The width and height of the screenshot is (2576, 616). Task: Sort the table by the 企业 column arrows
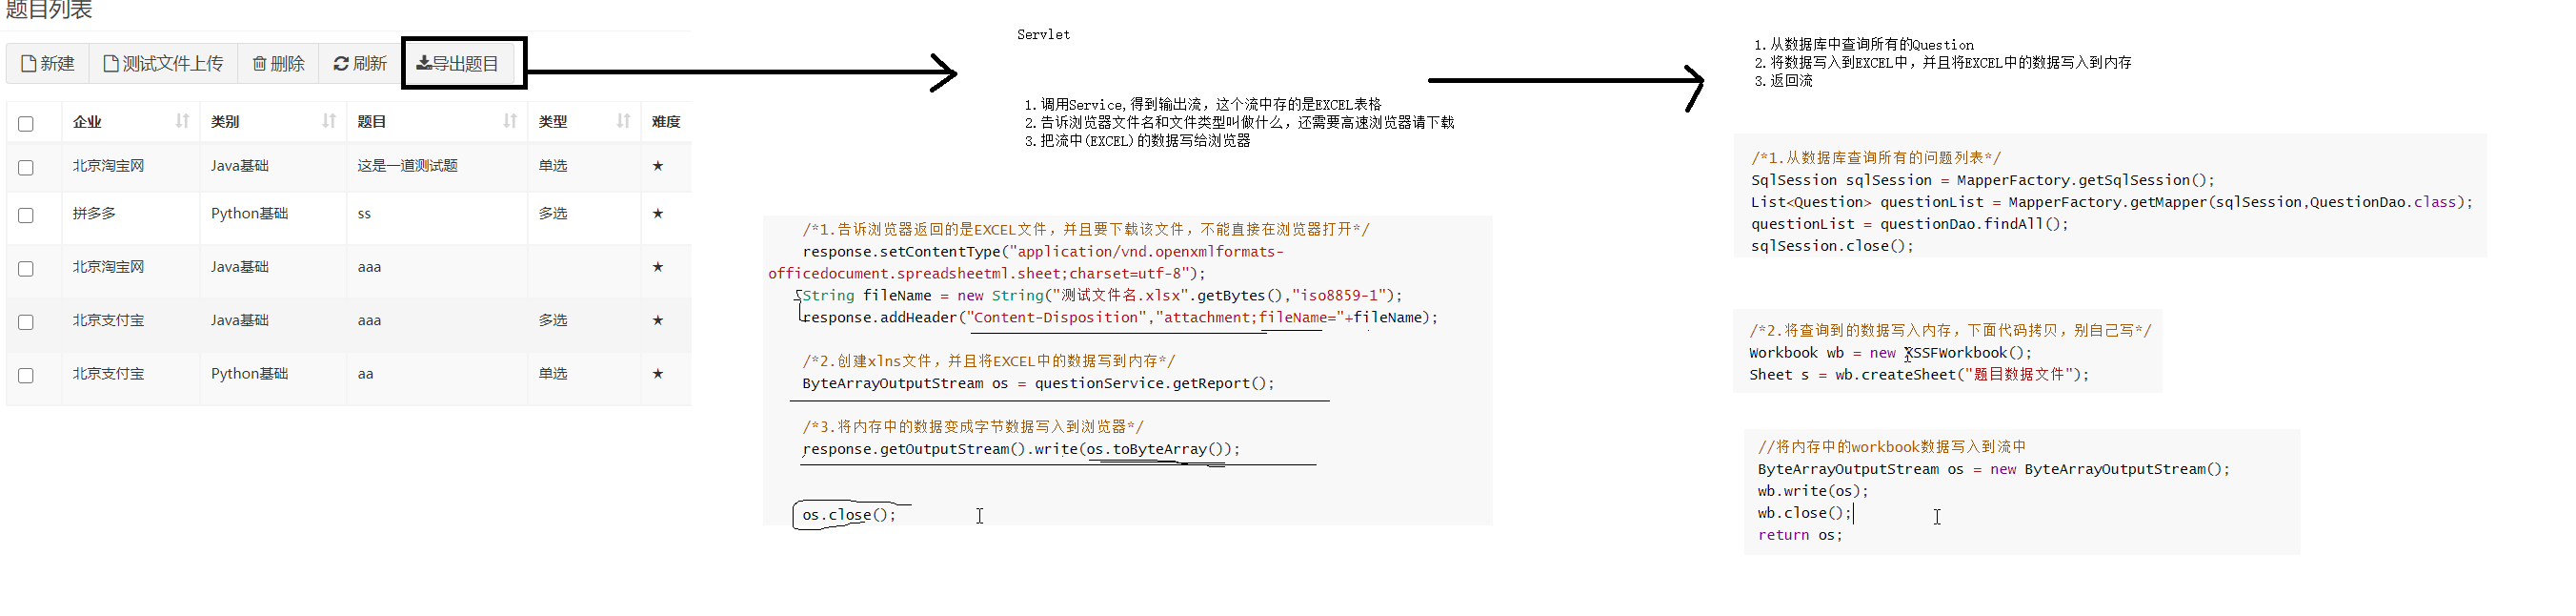182,121
